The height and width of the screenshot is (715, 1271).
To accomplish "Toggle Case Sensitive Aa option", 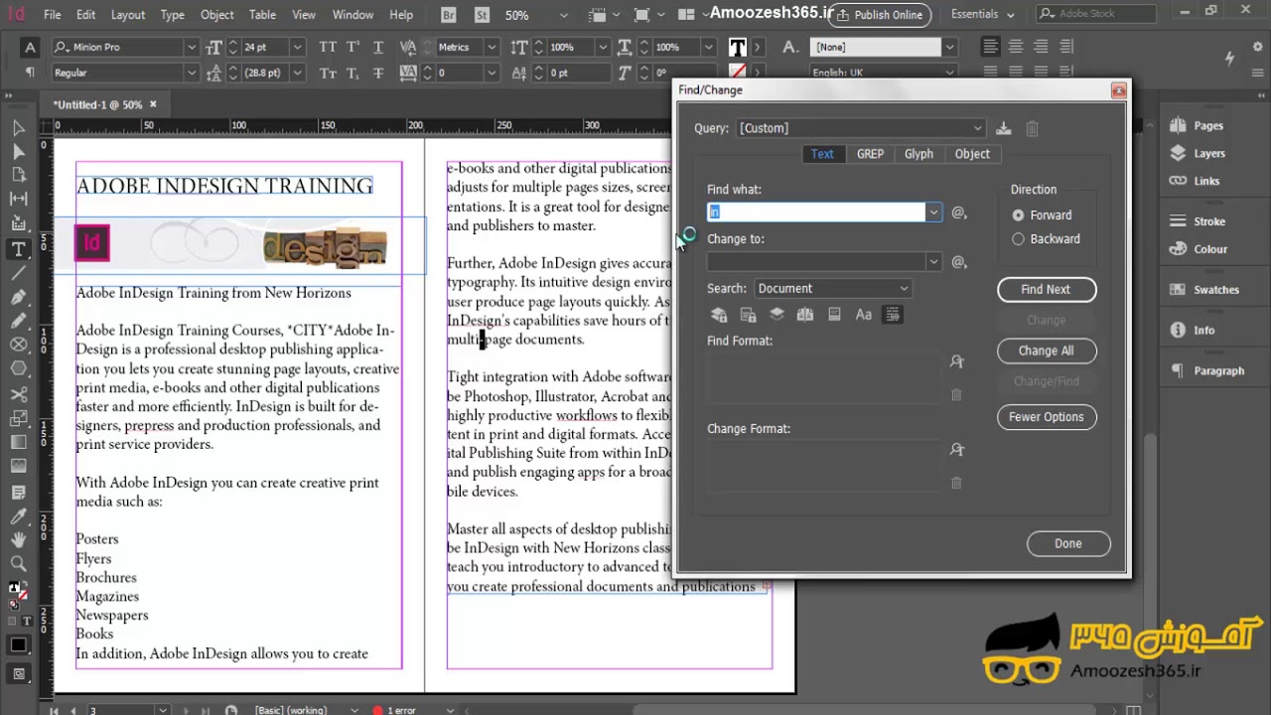I will click(864, 315).
